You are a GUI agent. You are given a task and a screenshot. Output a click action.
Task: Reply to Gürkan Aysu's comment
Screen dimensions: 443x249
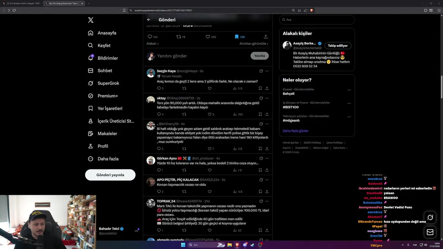[160, 170]
